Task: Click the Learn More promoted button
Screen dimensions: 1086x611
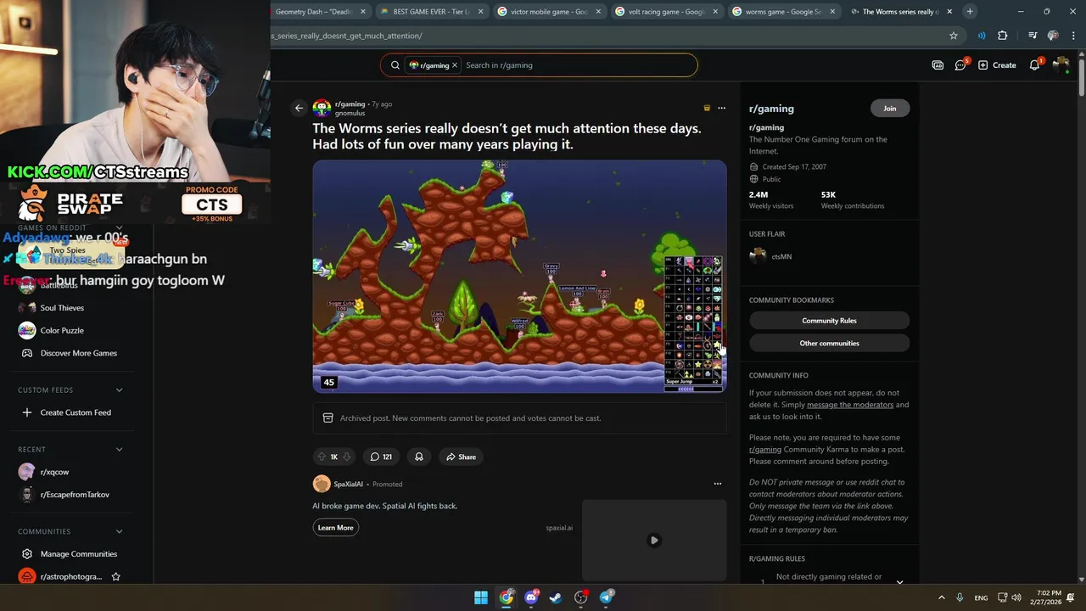Action: click(x=335, y=528)
